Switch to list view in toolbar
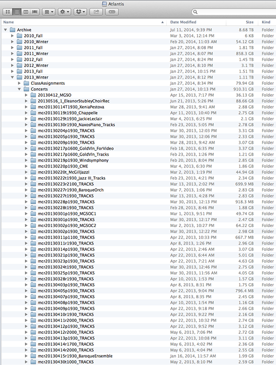The width and height of the screenshot is (276, 365). coord(17,12)
